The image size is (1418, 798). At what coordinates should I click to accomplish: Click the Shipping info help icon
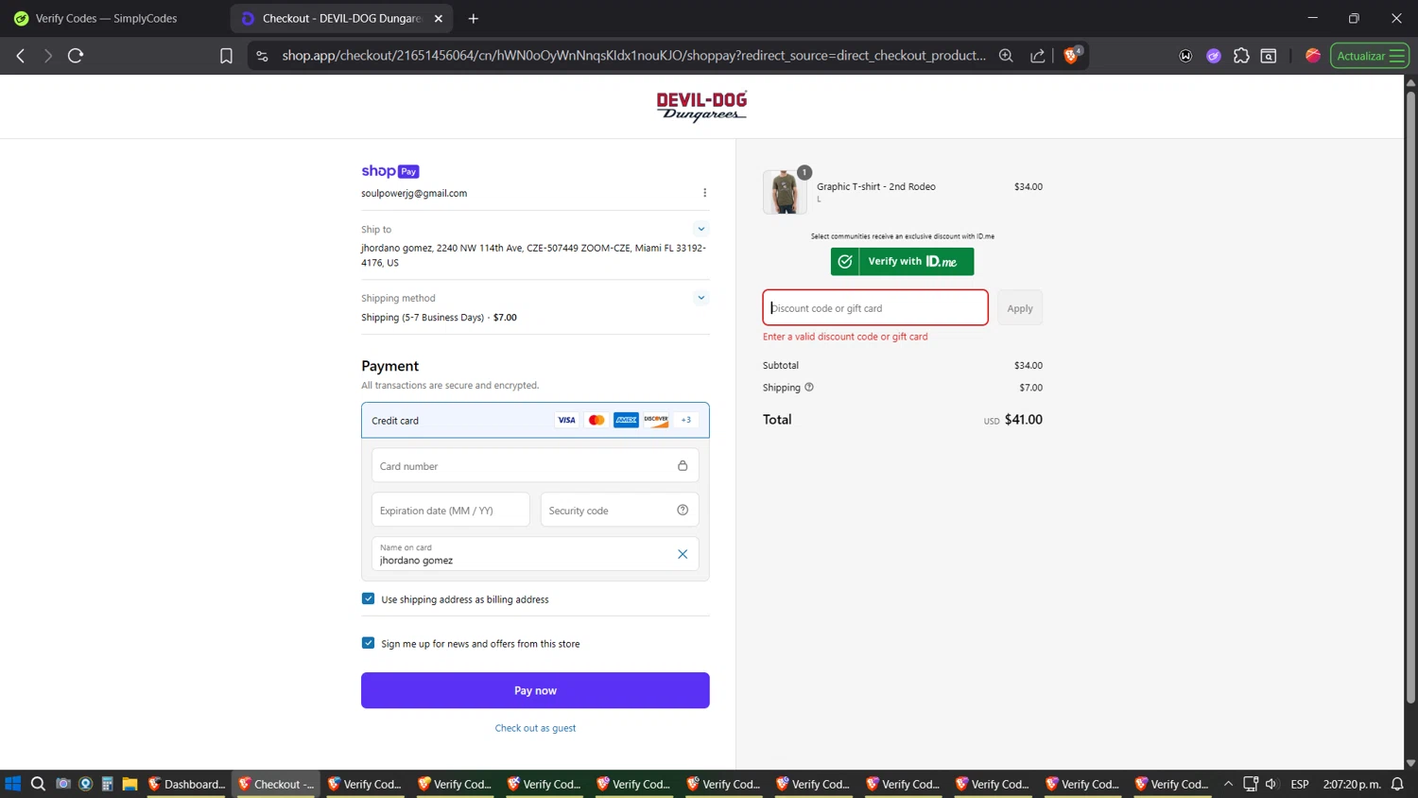pyautogui.click(x=809, y=387)
